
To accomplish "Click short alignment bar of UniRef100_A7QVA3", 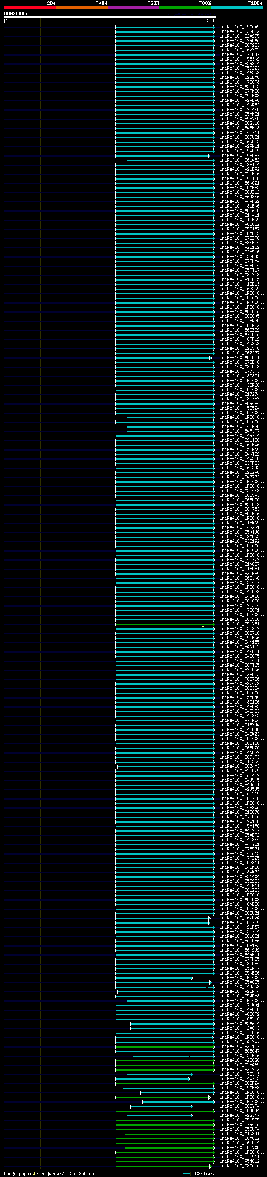I will [x=160, y=1074].
